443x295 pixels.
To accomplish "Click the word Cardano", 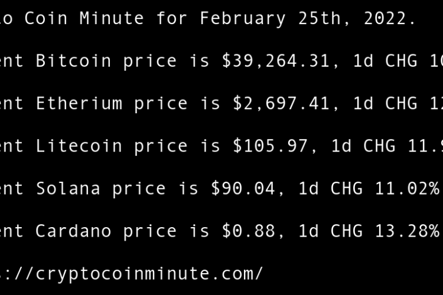I will [x=73, y=231].
